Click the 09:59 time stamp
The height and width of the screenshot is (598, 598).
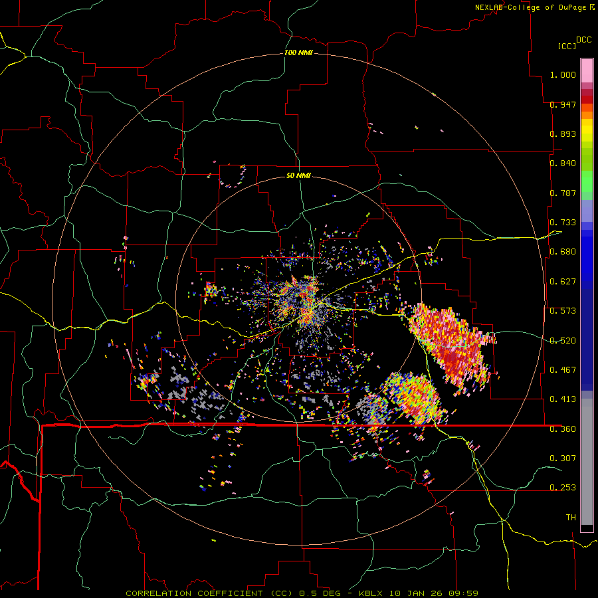[464, 593]
